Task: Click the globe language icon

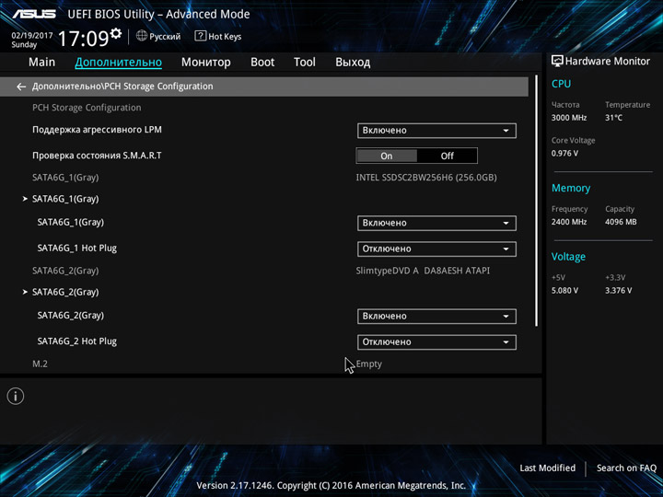Action: pos(142,36)
